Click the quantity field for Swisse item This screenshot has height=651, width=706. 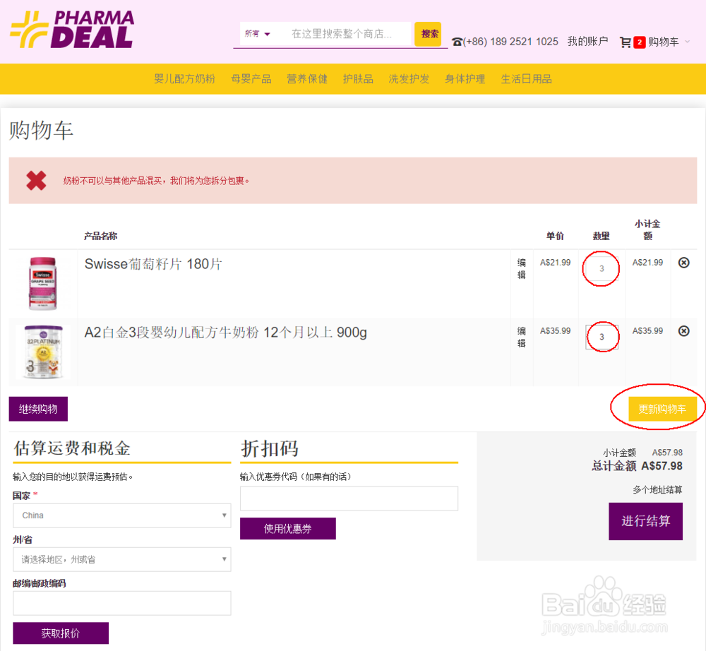pyautogui.click(x=602, y=269)
